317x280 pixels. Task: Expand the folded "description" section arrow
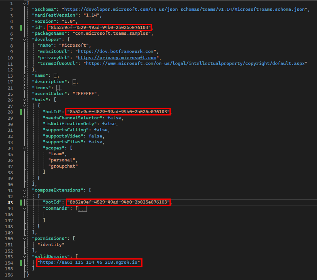24,82
